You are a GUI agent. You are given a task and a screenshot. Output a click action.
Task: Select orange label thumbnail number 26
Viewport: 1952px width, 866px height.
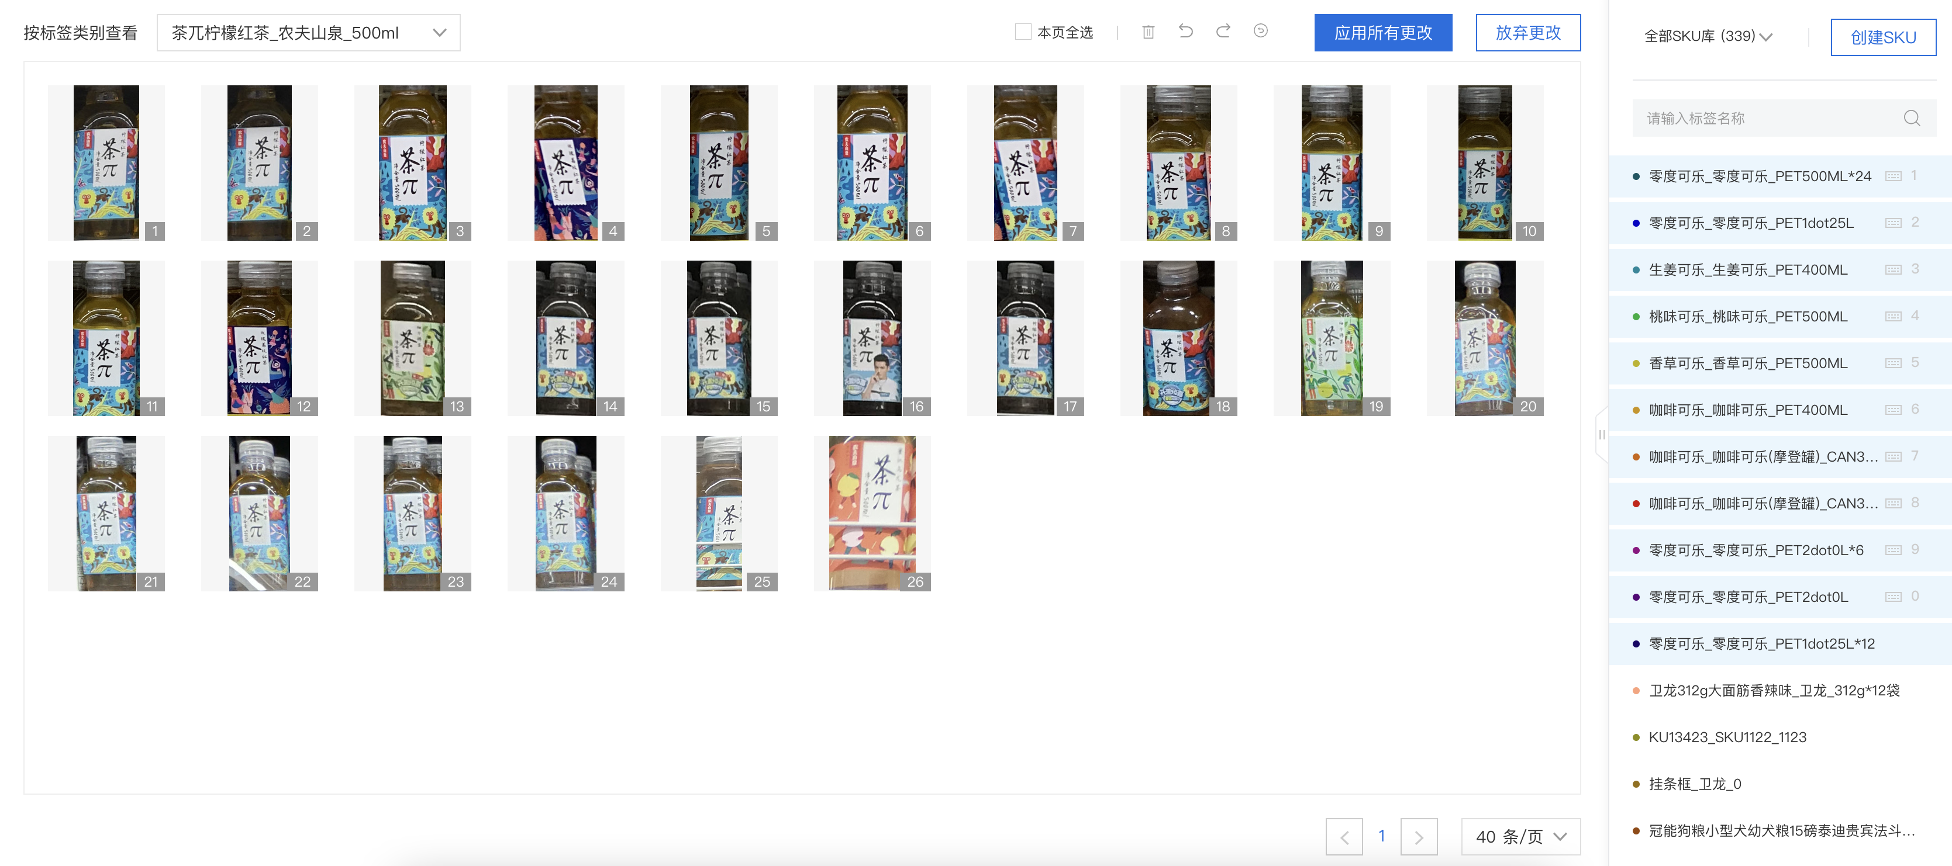pos(872,513)
